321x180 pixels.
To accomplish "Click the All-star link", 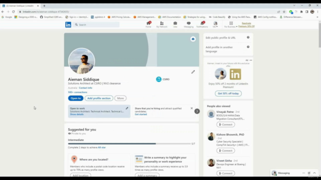I will 102,147.
